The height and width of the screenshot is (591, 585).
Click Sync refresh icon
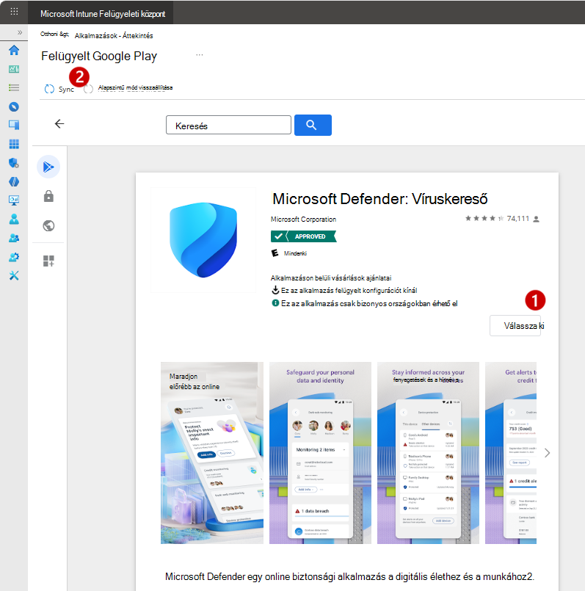tap(49, 89)
